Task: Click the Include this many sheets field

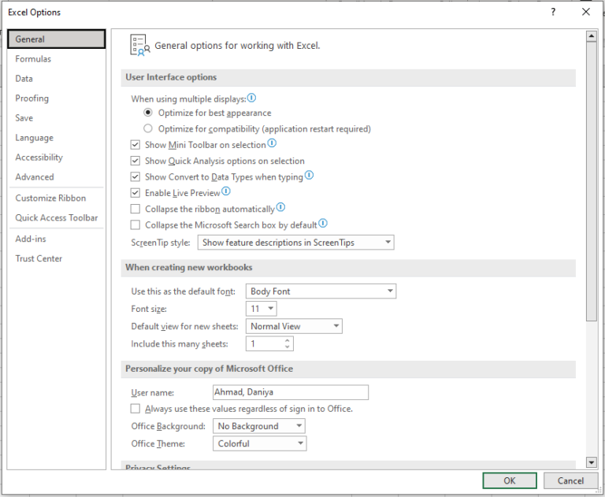Action: [269, 343]
